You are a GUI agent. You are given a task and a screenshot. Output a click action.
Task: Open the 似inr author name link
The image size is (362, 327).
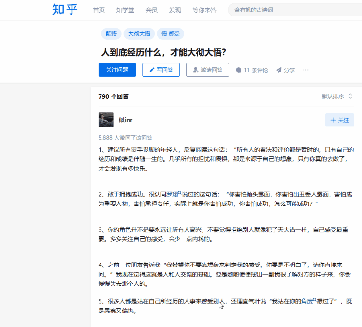[x=126, y=120]
